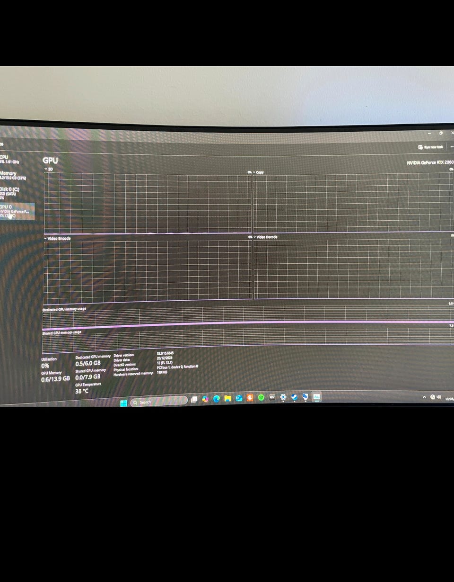The image size is (454, 582).
Task: Select Memory in the performance sidebar
Action: click(13, 175)
